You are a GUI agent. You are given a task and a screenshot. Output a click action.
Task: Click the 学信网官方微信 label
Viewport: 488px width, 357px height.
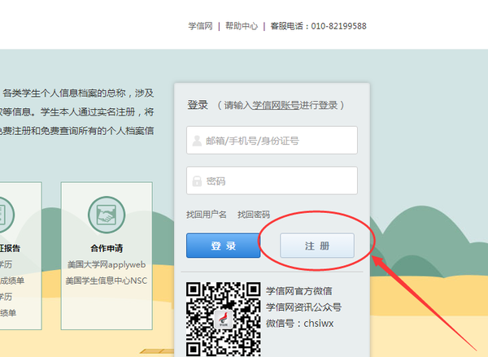pos(299,290)
